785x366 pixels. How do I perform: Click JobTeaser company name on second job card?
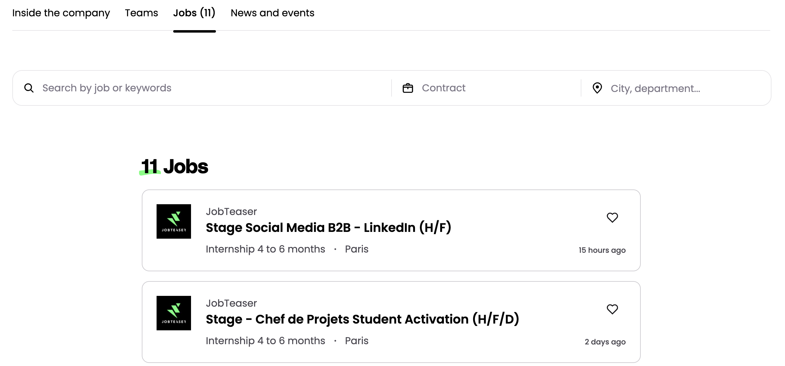tap(231, 303)
